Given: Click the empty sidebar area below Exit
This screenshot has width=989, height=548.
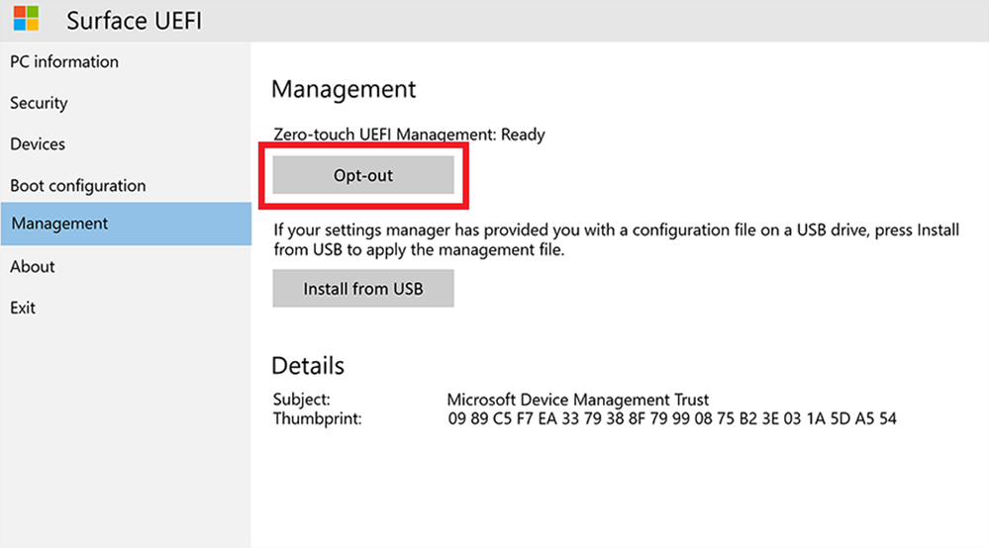Looking at the screenshot, I should pyautogui.click(x=125, y=435).
